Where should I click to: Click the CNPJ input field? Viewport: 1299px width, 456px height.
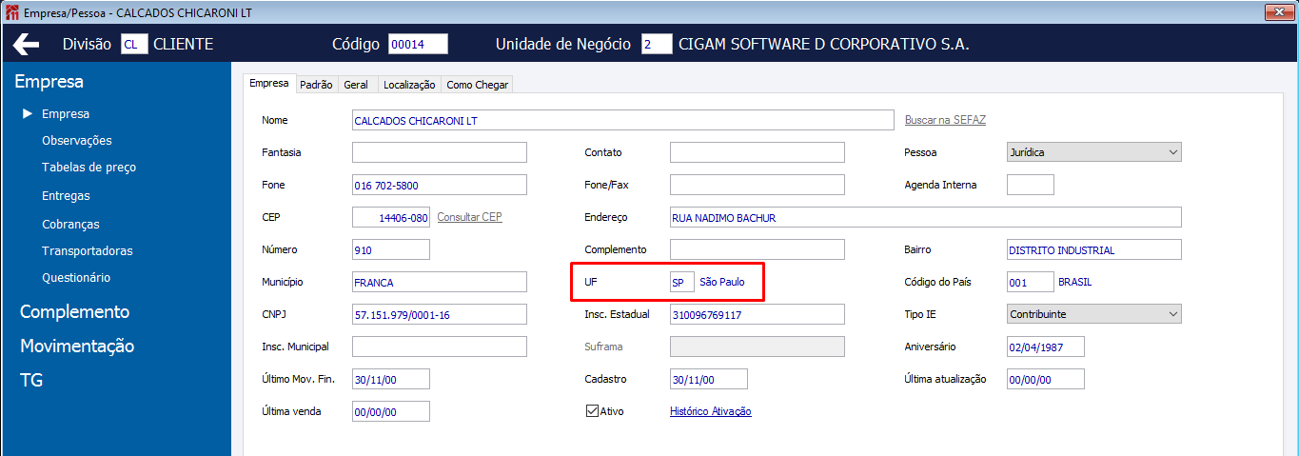pos(439,314)
